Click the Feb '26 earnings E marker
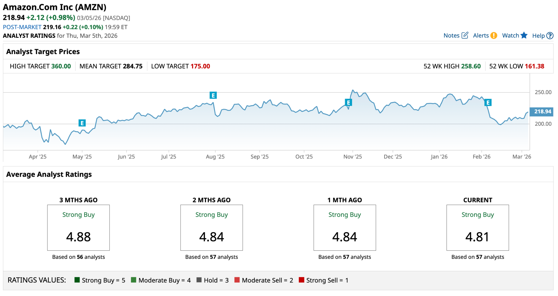The image size is (558, 296). 488,102
